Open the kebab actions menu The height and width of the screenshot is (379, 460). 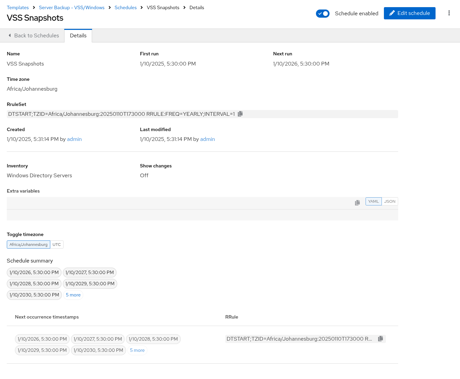[x=449, y=13]
